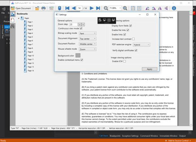Go to the first page
The image size is (196, 142).
[68, 8]
